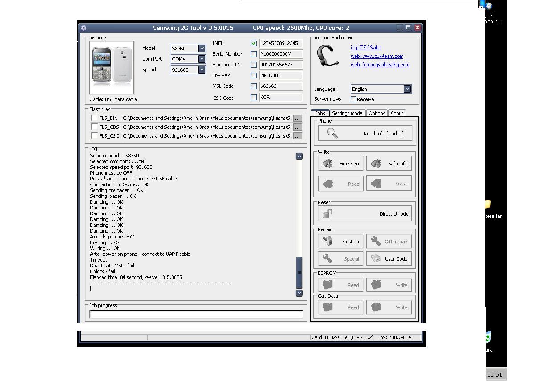Switch to the Settings model tab

pos(348,113)
